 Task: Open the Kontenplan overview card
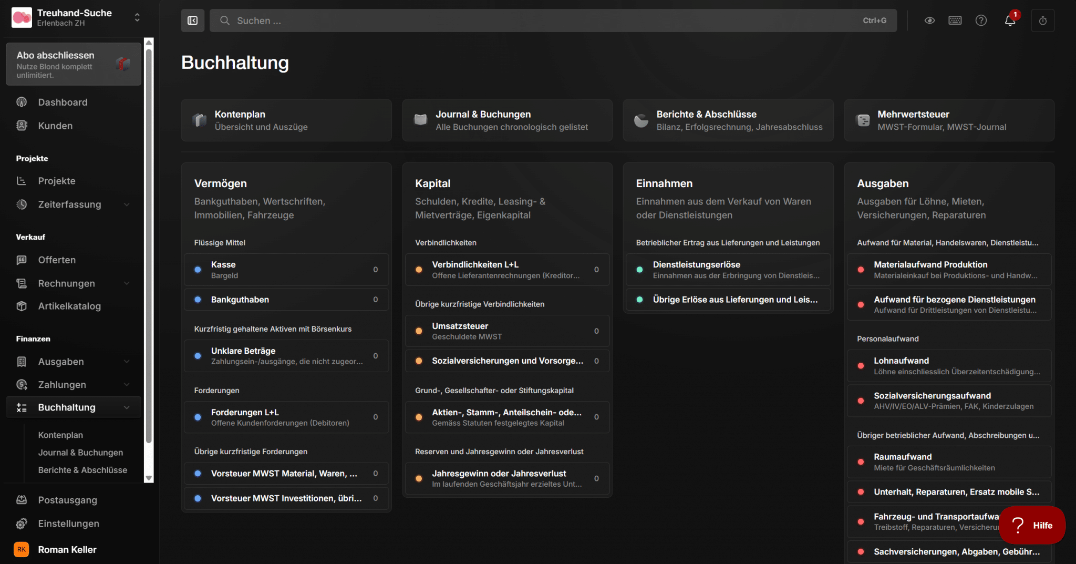pos(286,120)
